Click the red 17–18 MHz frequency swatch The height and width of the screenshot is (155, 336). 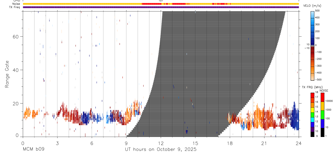[x=312, y=95]
